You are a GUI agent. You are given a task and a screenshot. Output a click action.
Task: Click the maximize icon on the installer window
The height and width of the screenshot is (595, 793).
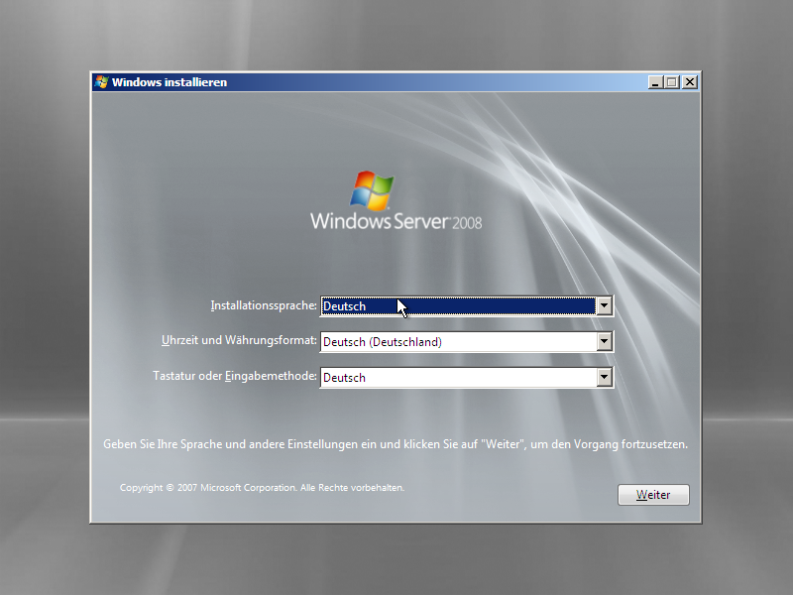pyautogui.click(x=671, y=82)
